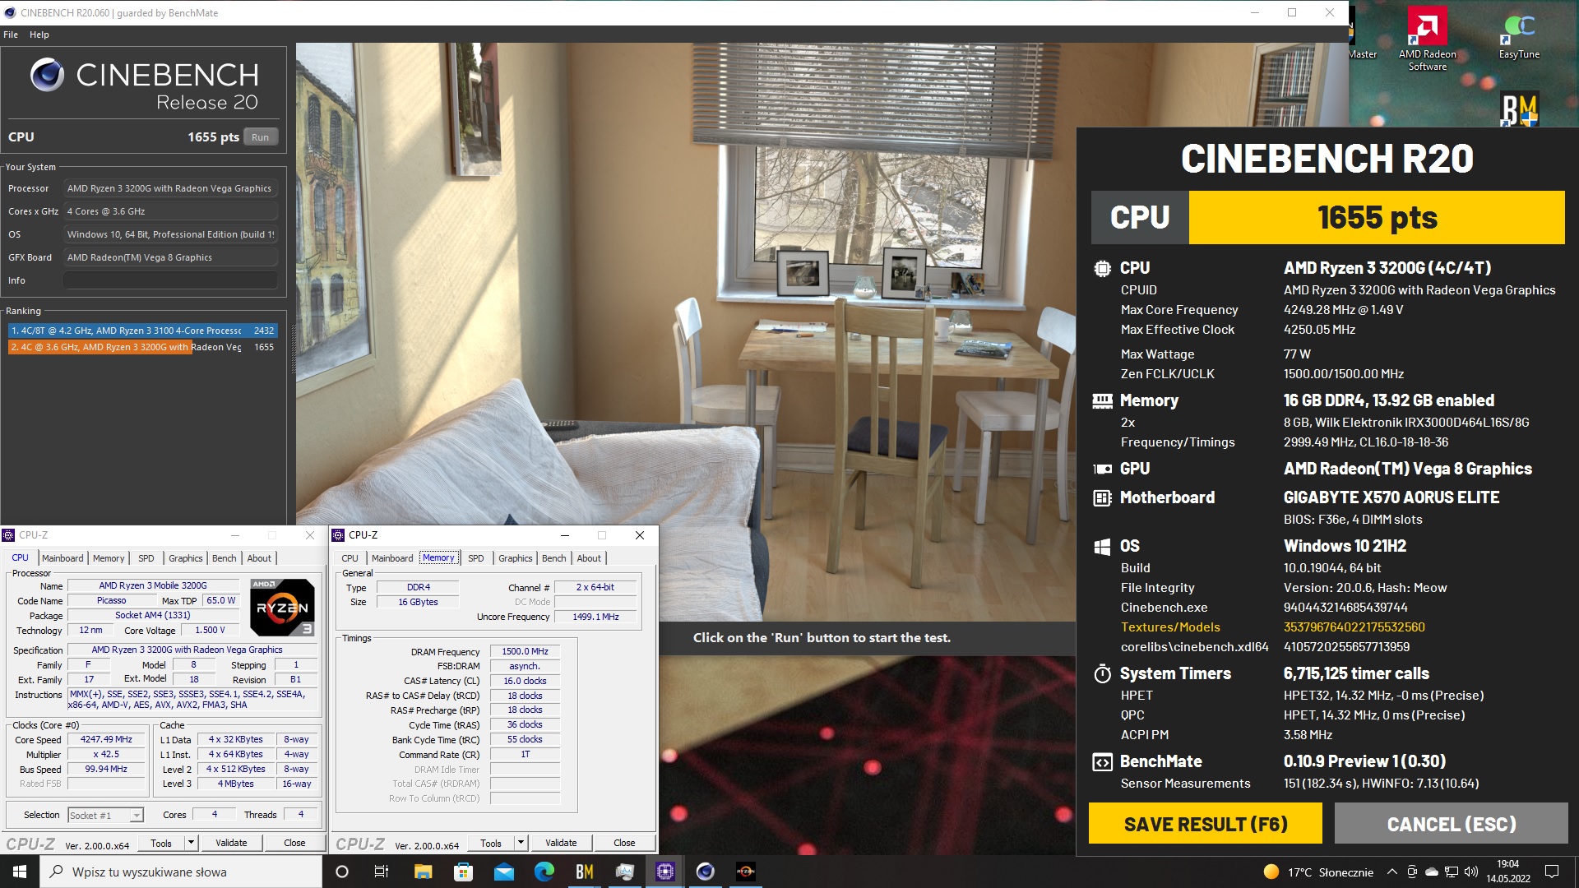
Task: Open Cortana circle on taskbar
Action: click(x=342, y=872)
